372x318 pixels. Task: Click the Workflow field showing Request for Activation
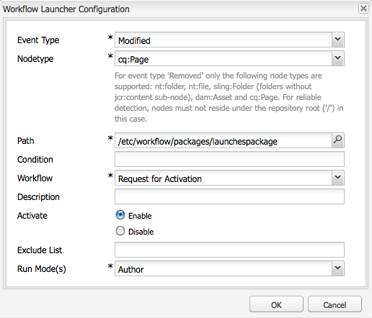pos(223,178)
